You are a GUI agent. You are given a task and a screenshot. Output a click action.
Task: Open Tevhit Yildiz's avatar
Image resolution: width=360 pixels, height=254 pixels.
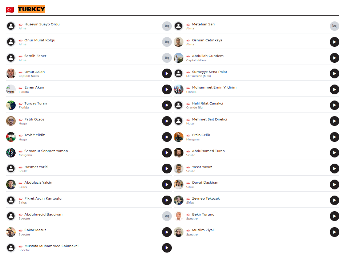[11, 137]
